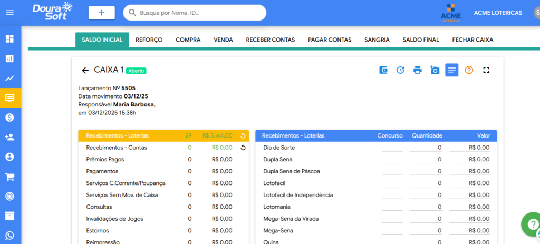540x244 pixels.
Task: Enter fullscreen mode
Action: 486,70
